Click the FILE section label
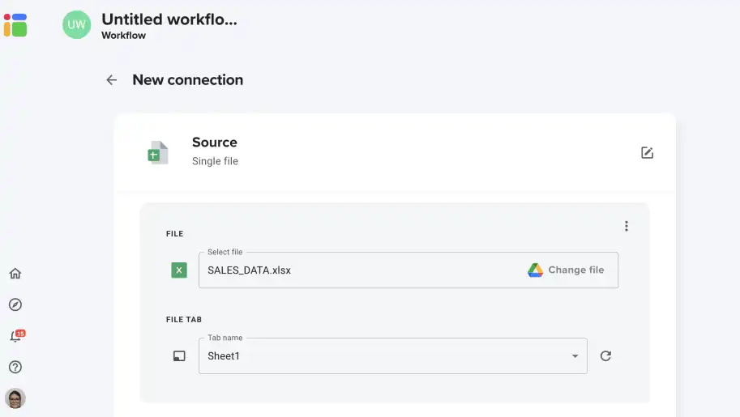The height and width of the screenshot is (417, 740). pyautogui.click(x=174, y=233)
